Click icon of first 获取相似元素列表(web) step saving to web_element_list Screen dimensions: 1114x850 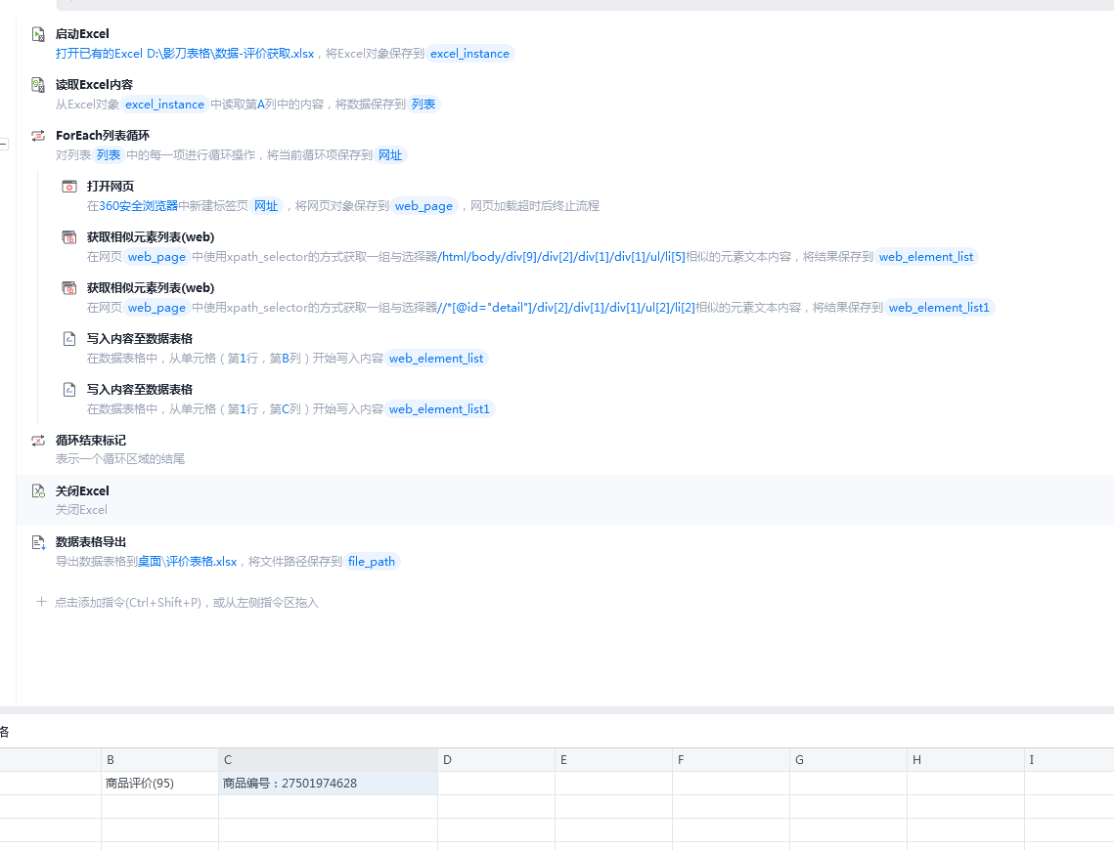69,237
